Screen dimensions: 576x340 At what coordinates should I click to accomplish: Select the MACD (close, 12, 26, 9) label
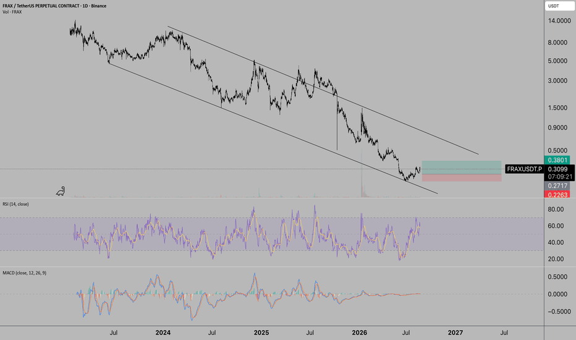(x=24, y=273)
